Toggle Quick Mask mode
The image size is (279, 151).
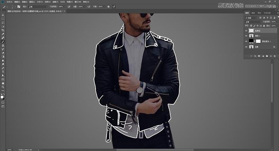[x=3, y=103]
